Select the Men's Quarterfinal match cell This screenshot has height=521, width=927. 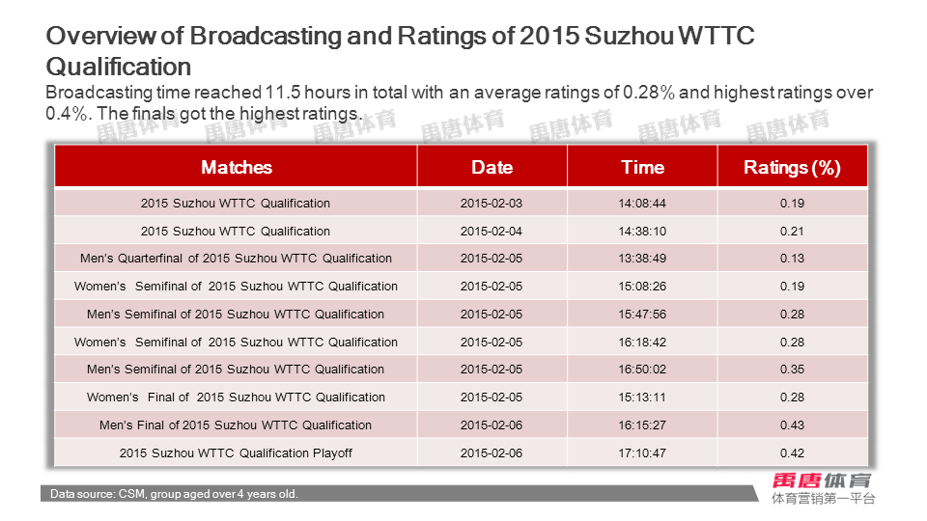237,259
